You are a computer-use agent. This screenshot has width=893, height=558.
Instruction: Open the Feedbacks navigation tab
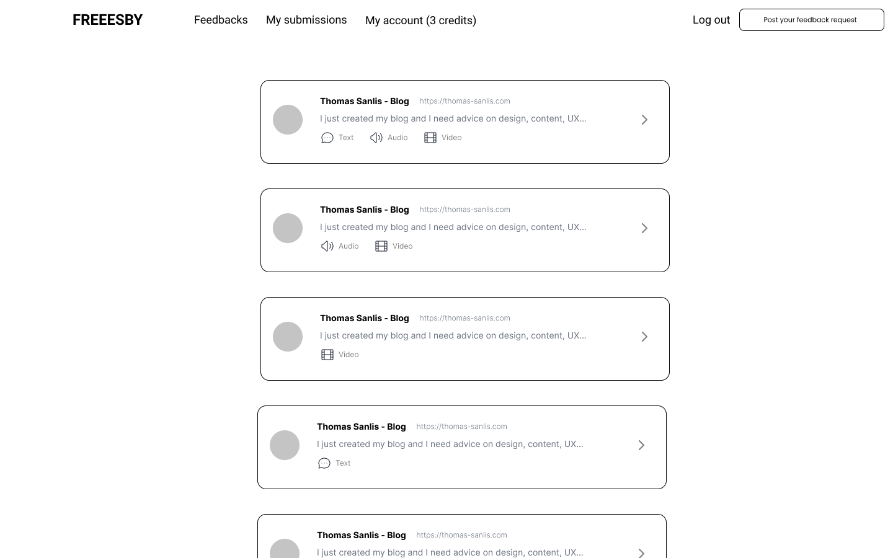221,20
